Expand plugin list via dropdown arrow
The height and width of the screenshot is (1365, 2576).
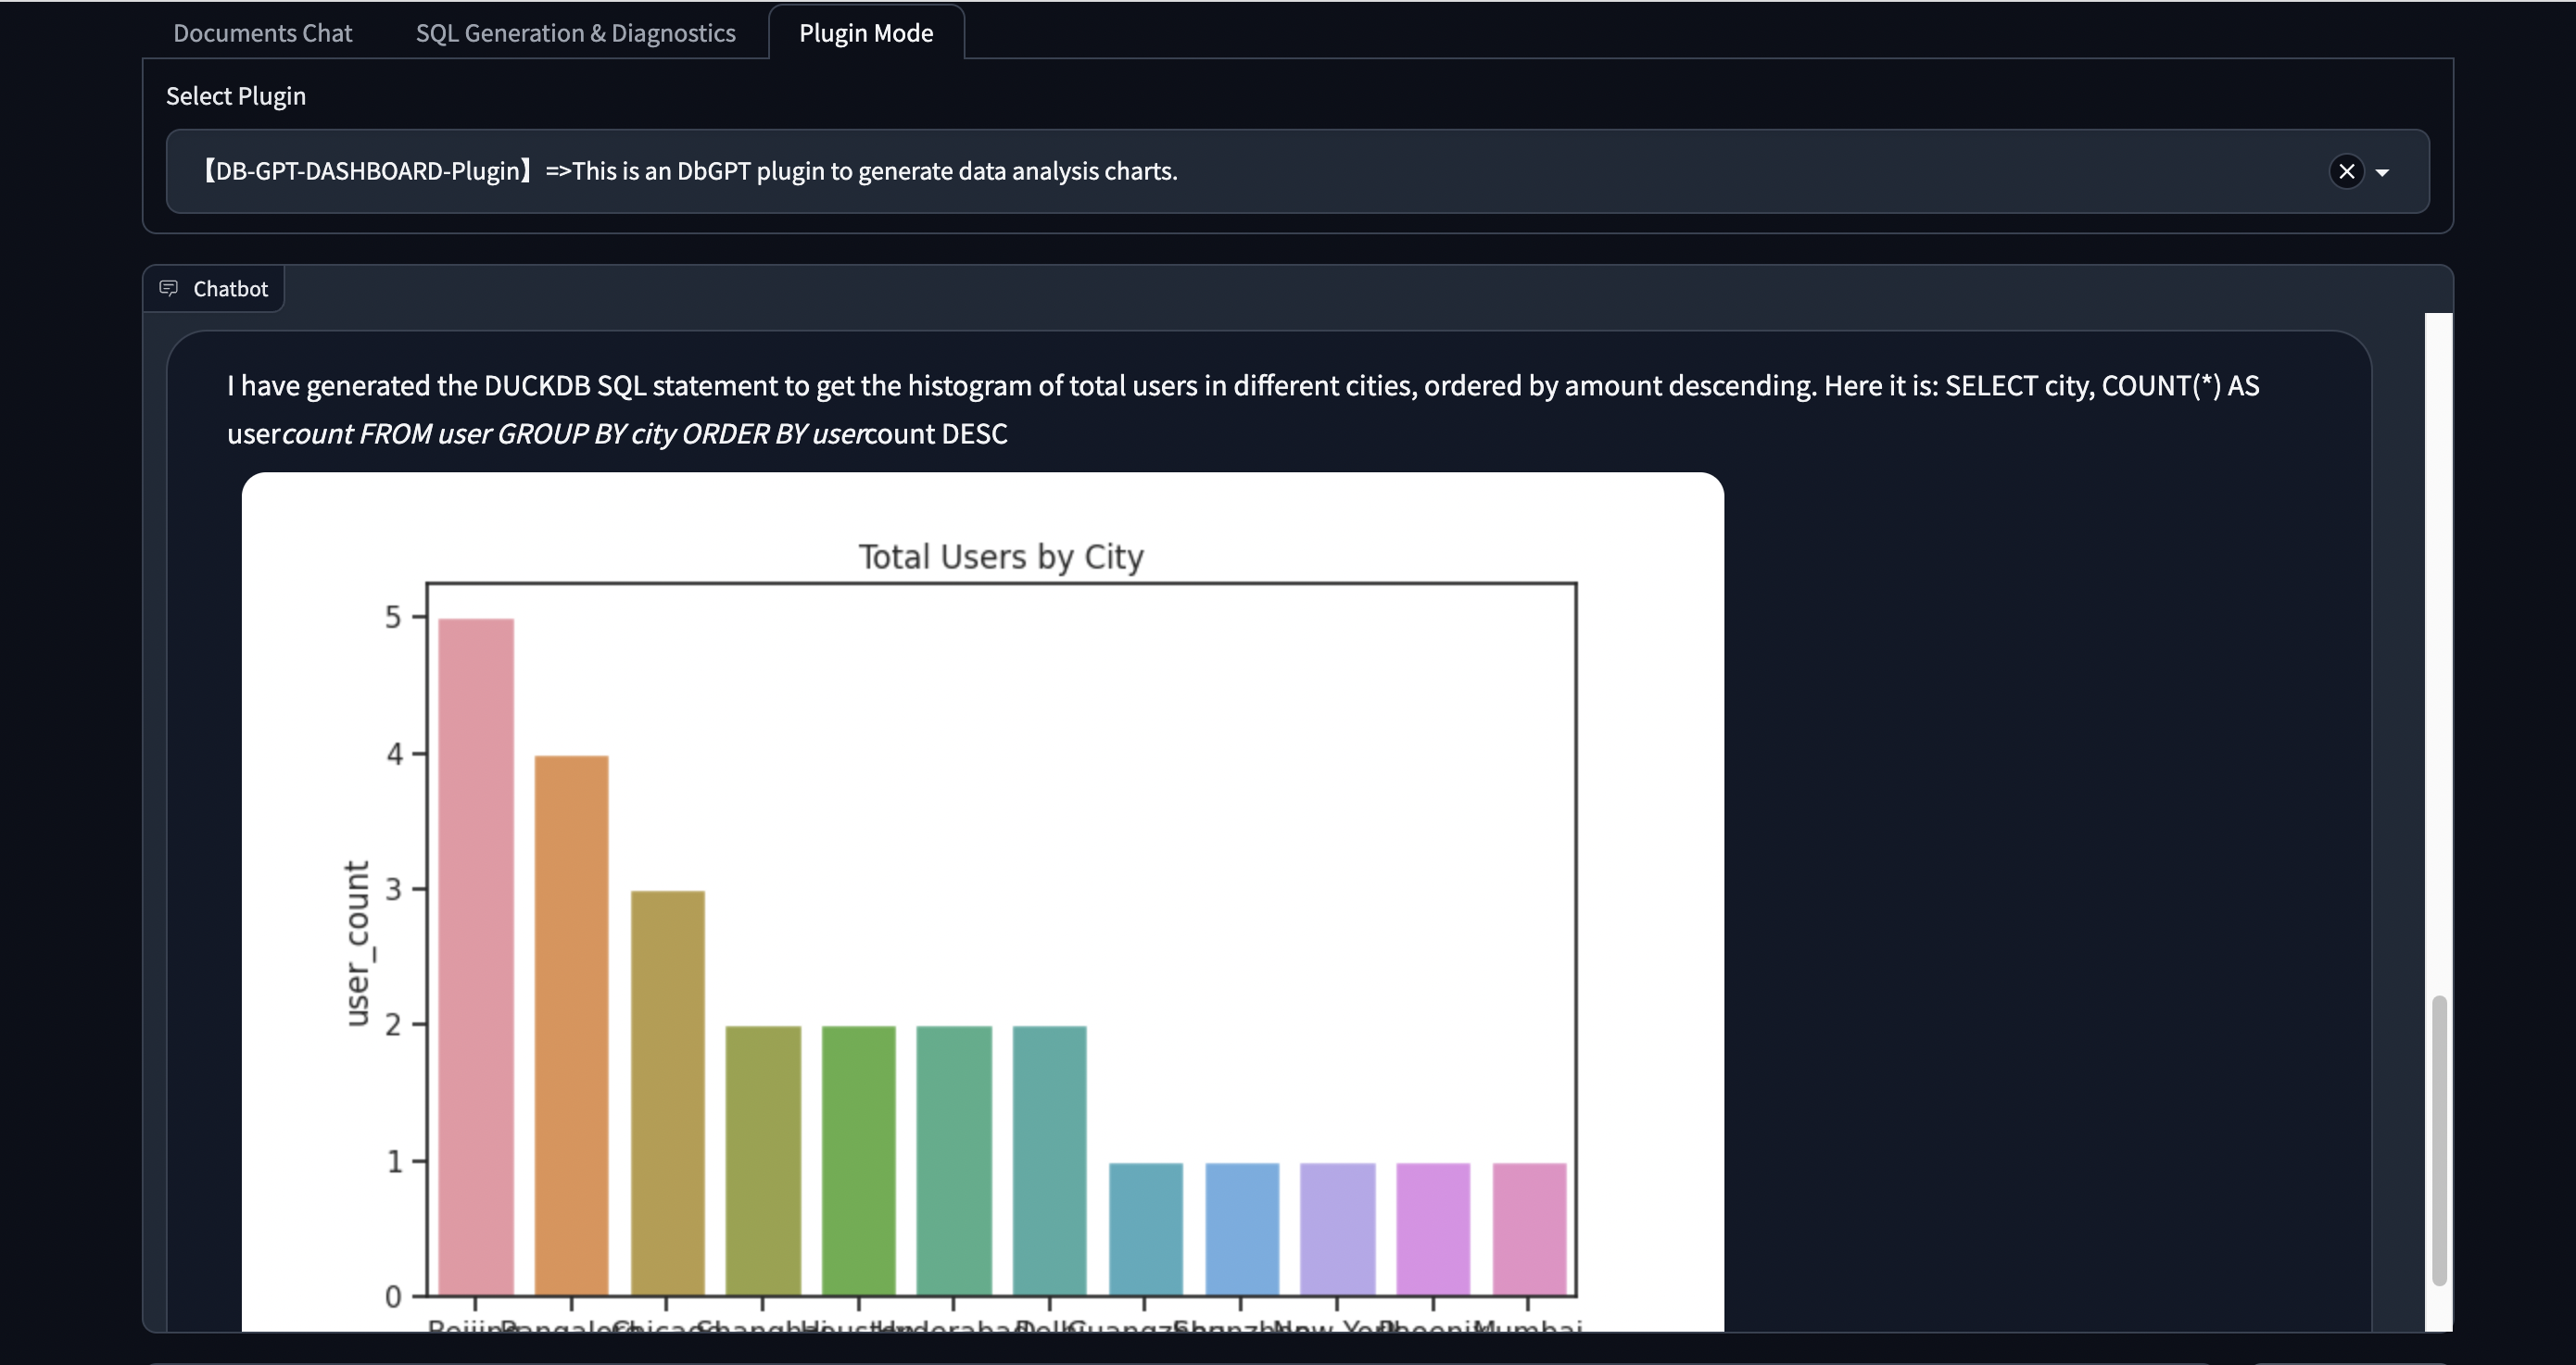[x=2382, y=172]
